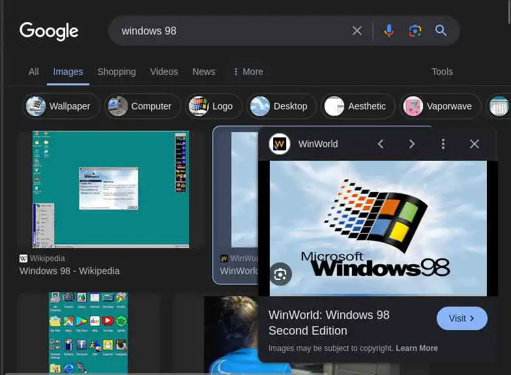The width and height of the screenshot is (511, 375).
Task: Filter by the Logo chip
Action: (214, 106)
